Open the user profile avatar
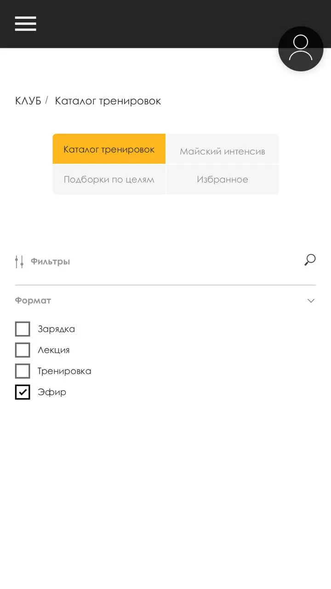Image resolution: width=331 pixels, height=589 pixels. (x=301, y=49)
